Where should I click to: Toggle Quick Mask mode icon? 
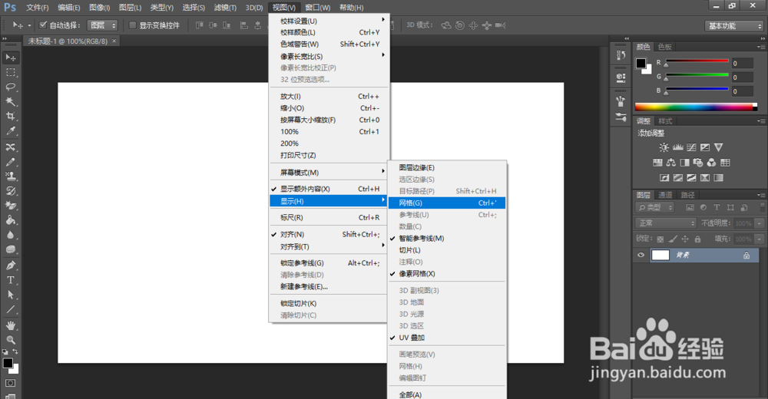pyautogui.click(x=10, y=383)
